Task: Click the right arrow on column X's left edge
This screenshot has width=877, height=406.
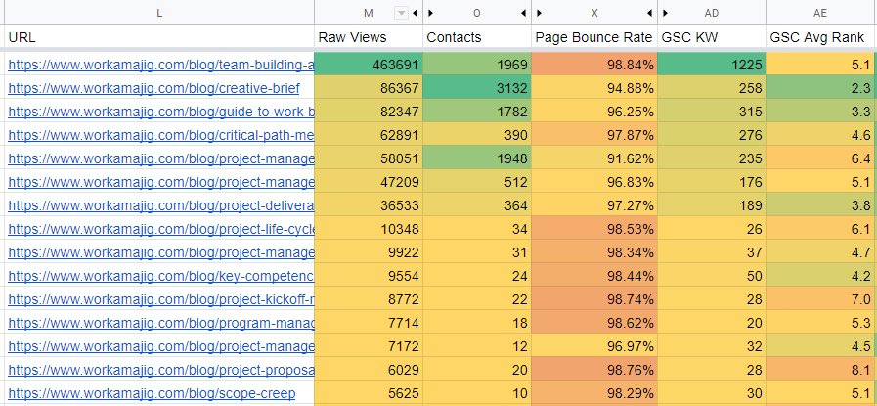Action: [x=540, y=13]
